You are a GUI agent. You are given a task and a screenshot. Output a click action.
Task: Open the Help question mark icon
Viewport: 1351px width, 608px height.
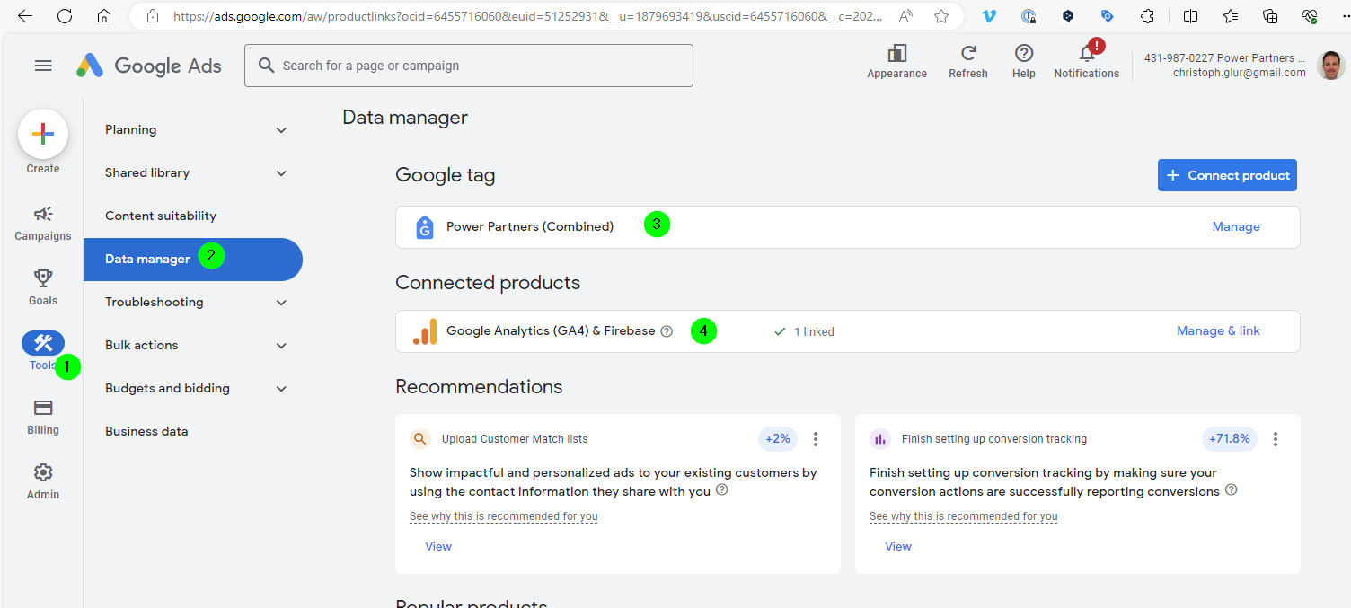pos(1024,62)
